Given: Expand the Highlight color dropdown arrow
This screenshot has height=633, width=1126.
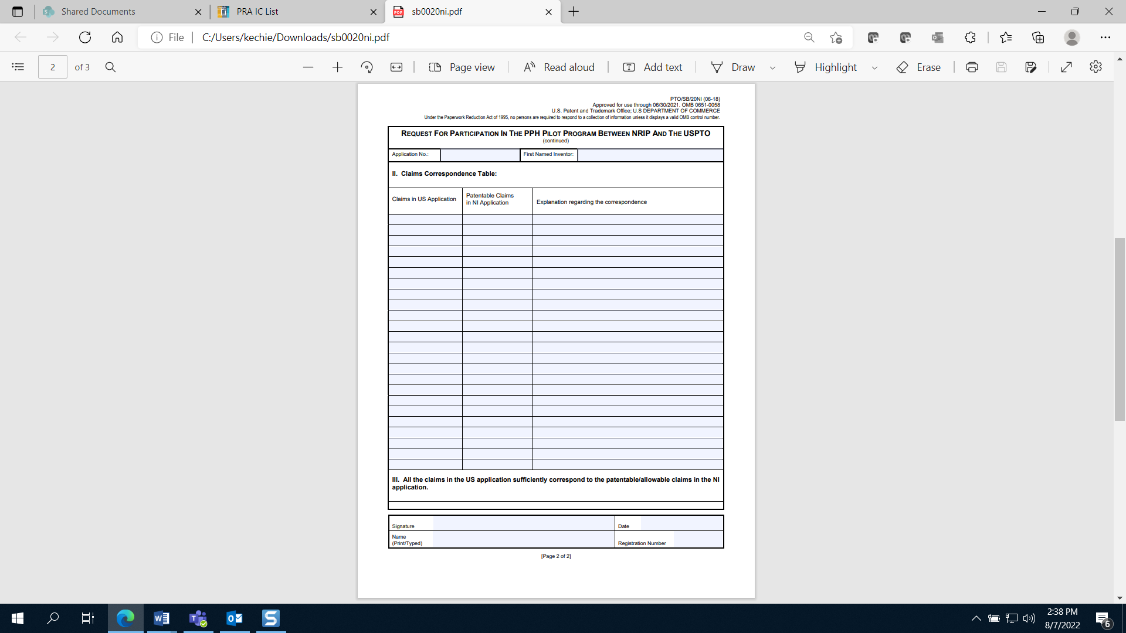Looking at the screenshot, I should [874, 67].
